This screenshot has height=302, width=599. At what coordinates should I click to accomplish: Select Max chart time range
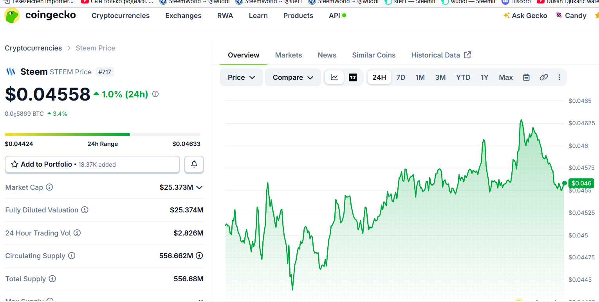click(x=506, y=77)
